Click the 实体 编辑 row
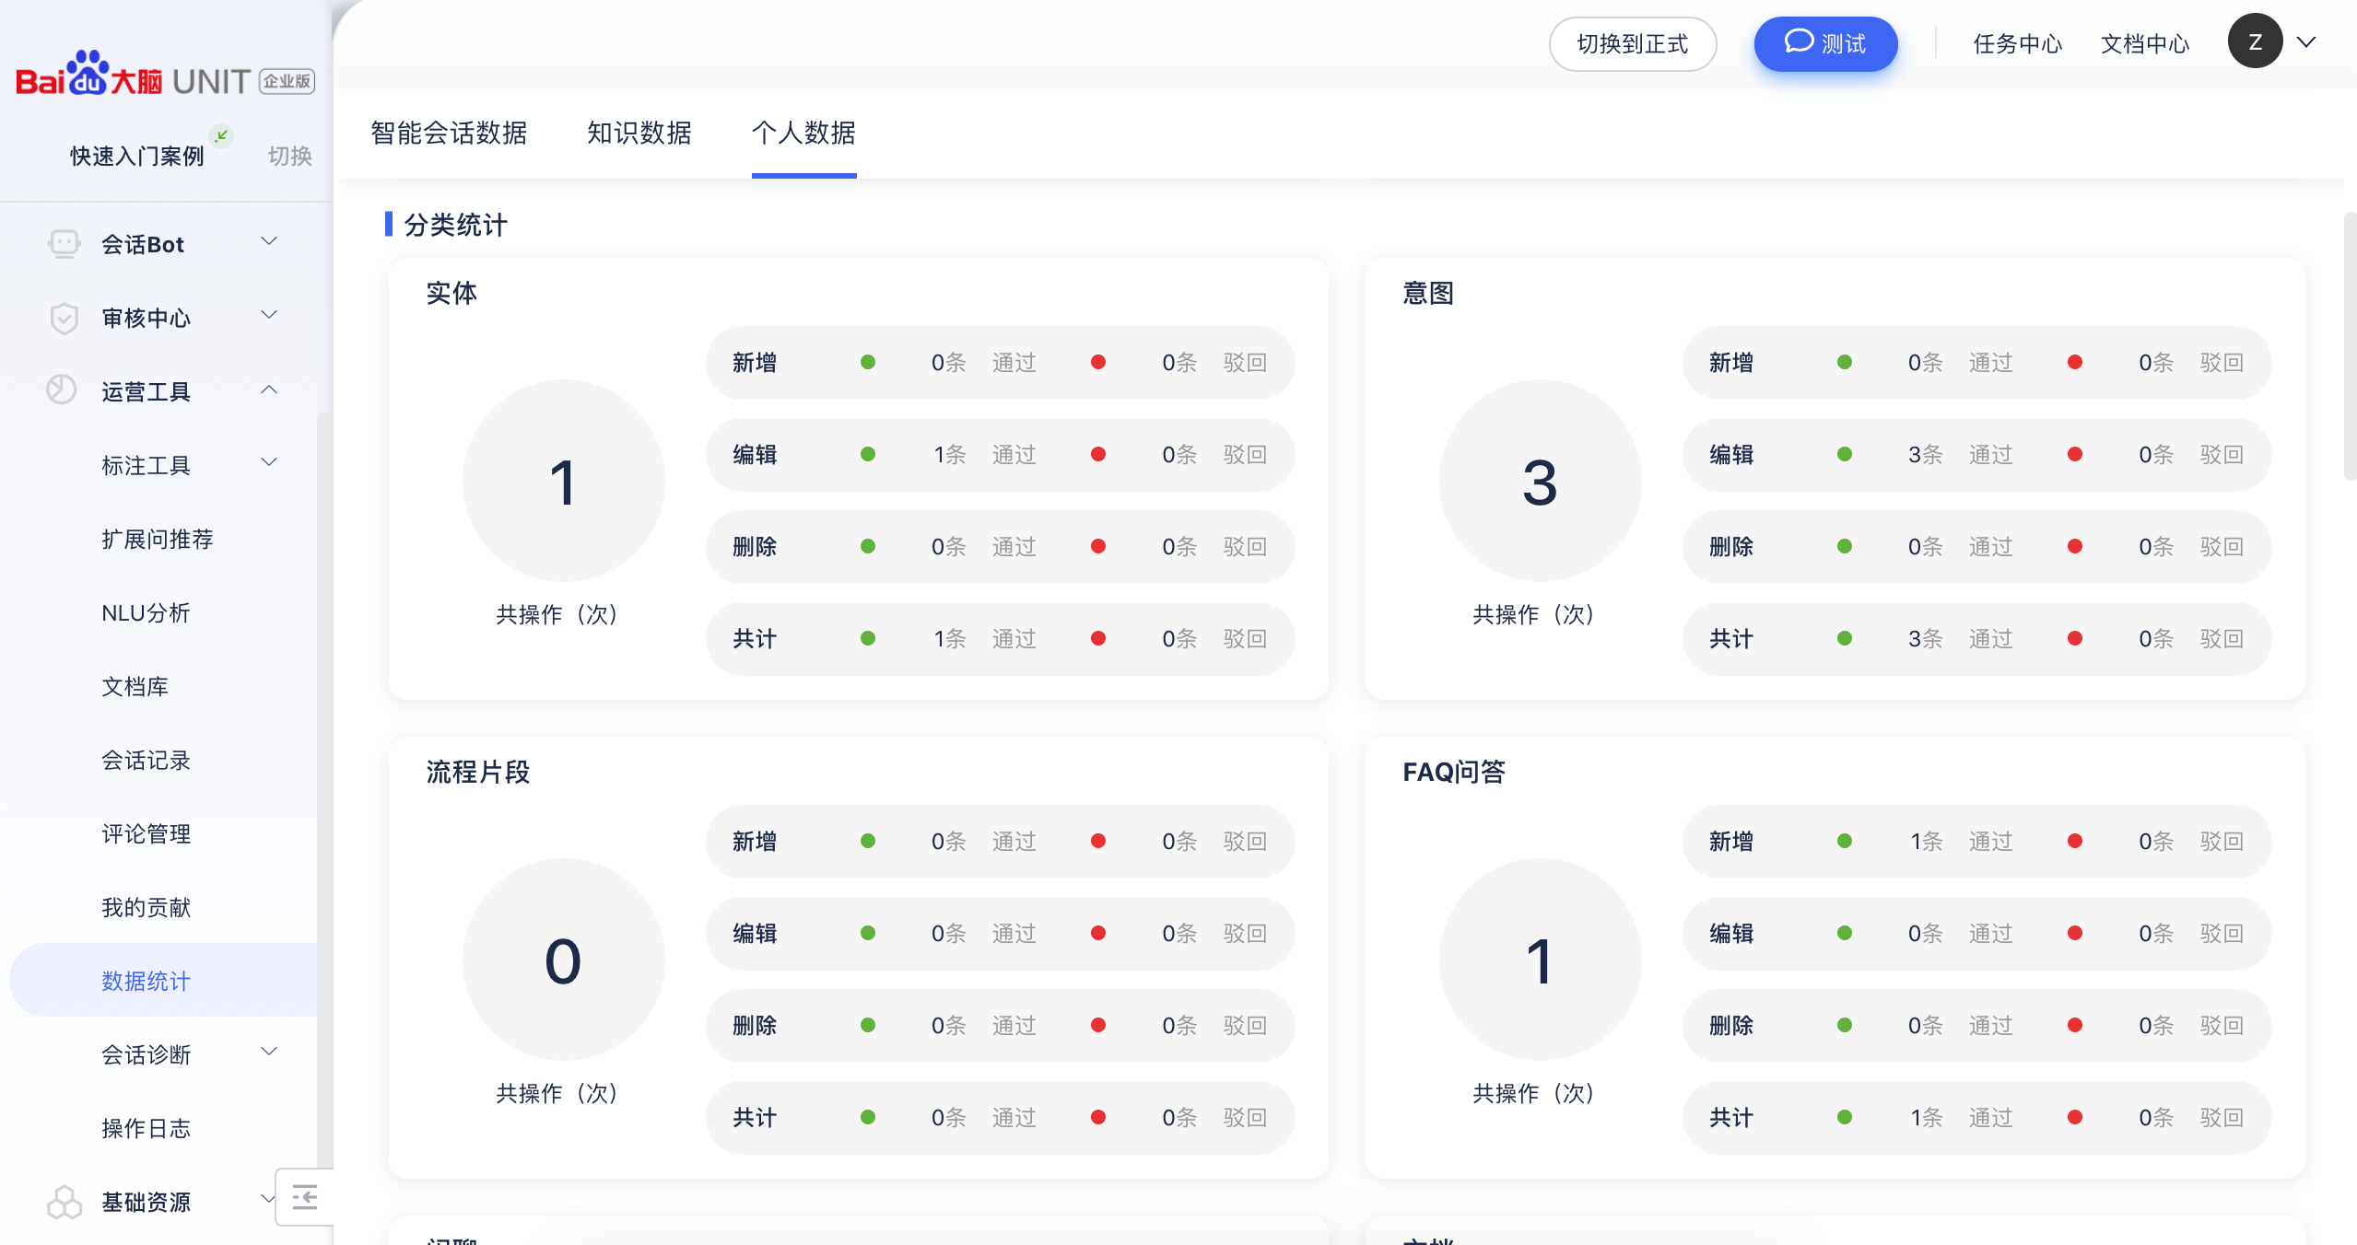Image resolution: width=2357 pixels, height=1245 pixels. [1001, 455]
